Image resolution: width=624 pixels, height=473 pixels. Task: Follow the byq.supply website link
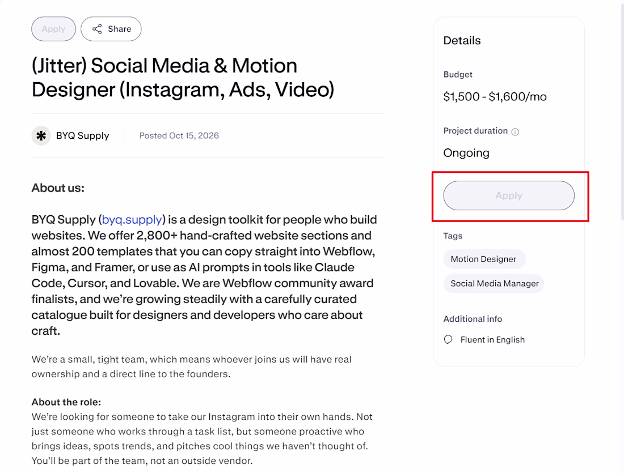[132, 220]
